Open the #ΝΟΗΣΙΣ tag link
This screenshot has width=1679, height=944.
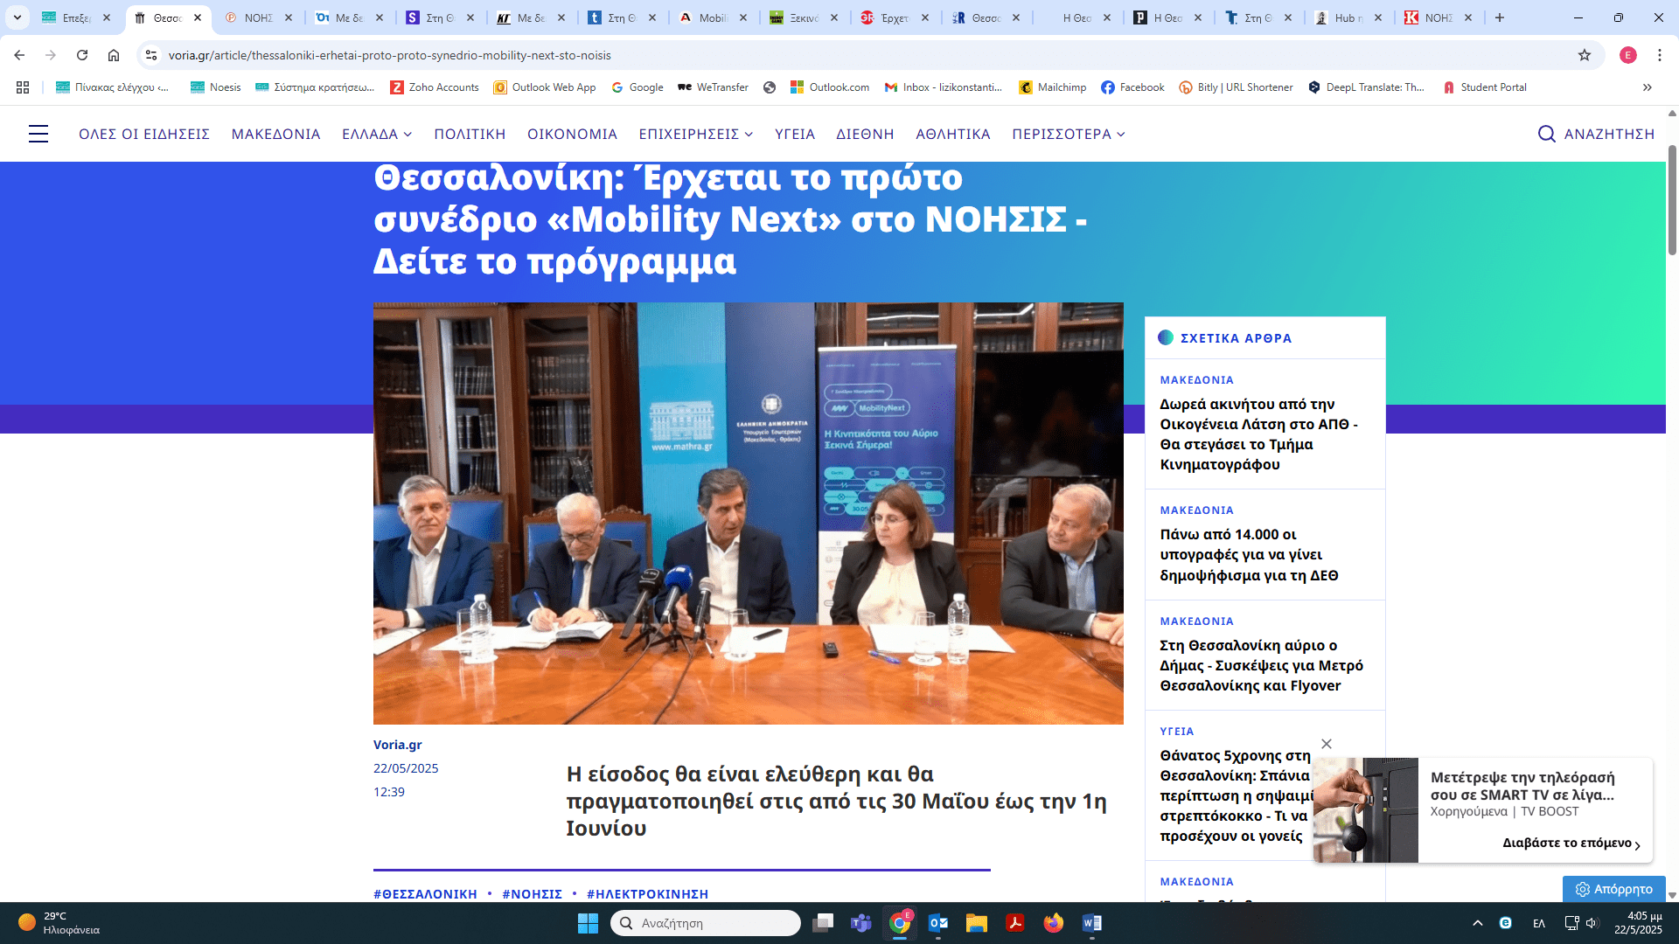tap(532, 893)
